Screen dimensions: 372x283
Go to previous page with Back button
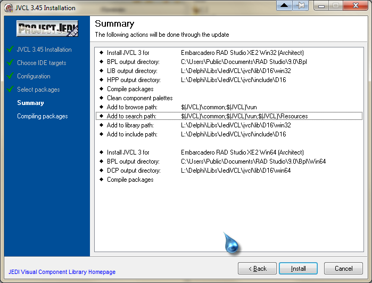tap(257, 269)
